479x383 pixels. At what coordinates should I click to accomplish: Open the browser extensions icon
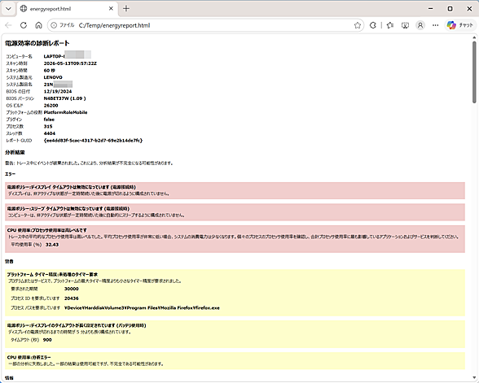[x=373, y=25]
